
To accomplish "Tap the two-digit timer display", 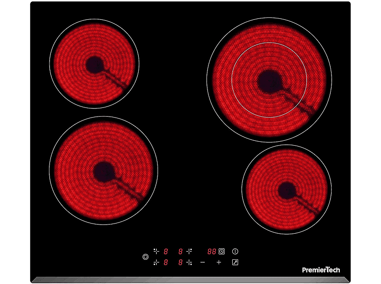I will point(212,252).
